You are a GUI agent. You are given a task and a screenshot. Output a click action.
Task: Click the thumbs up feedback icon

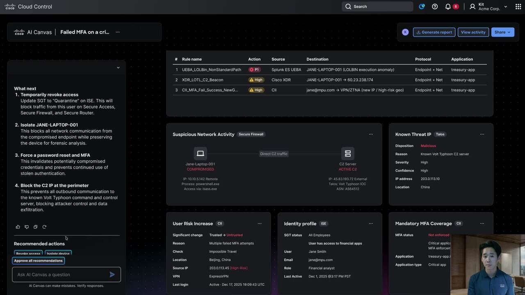pos(18,227)
